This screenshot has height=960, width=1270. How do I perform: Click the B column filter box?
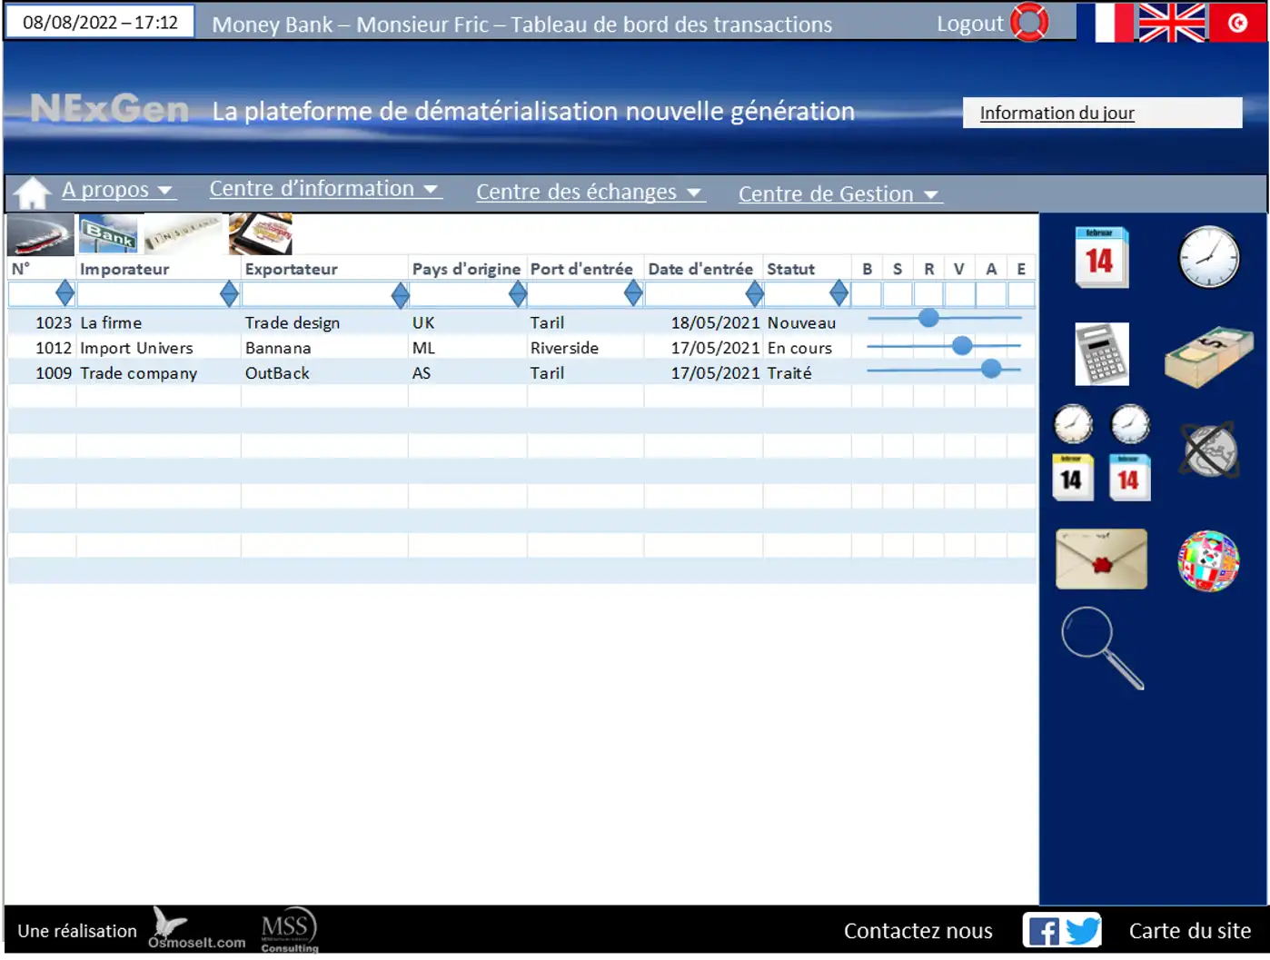[x=867, y=294]
